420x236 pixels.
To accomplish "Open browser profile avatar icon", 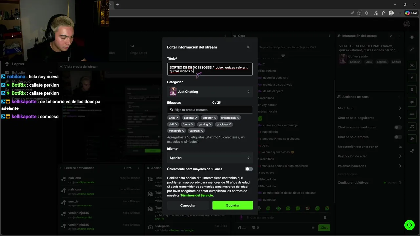I will (x=391, y=13).
